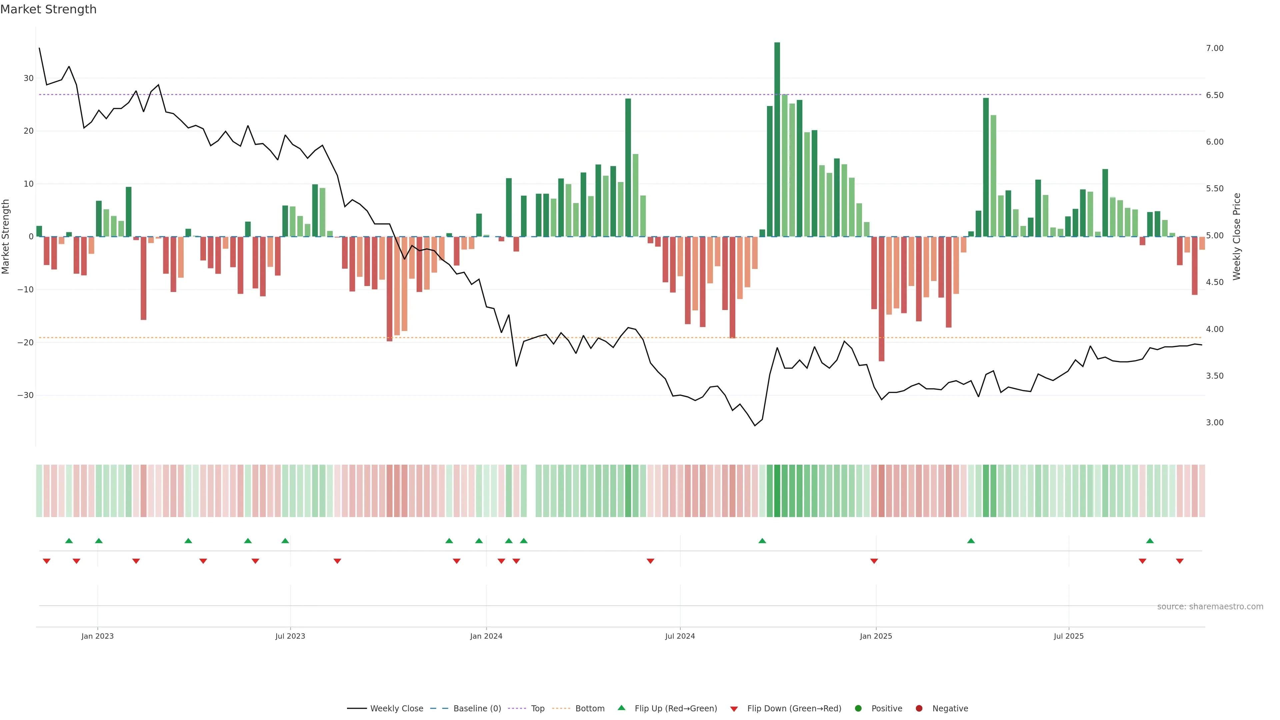Click the source: sharemaestro.com text
The image size is (1280, 720).
click(x=1210, y=606)
